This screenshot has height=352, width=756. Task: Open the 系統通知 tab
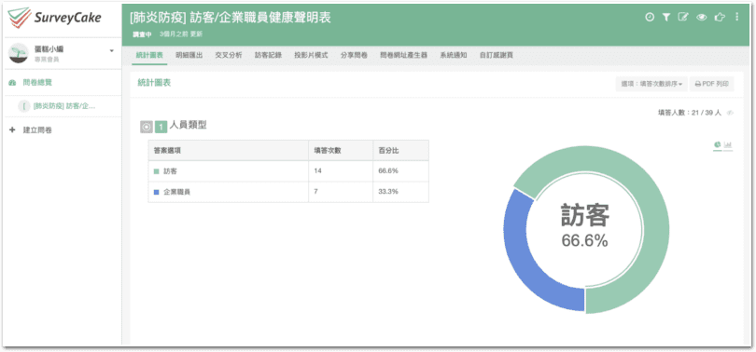point(454,55)
